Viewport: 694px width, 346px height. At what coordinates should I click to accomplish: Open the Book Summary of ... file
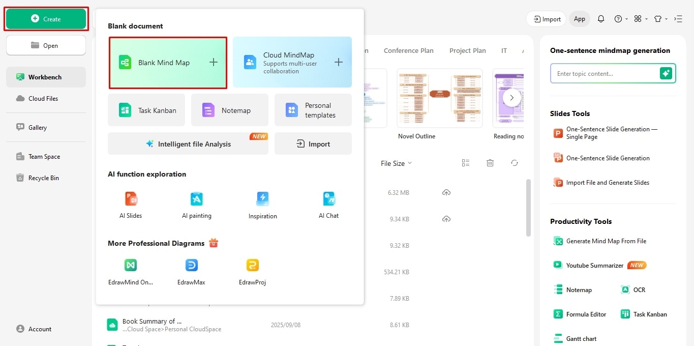(152, 321)
